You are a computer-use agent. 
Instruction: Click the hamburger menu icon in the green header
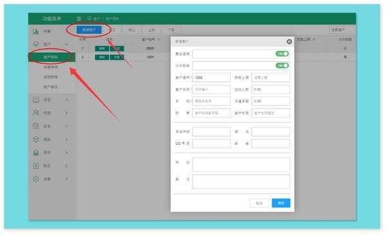[78, 19]
